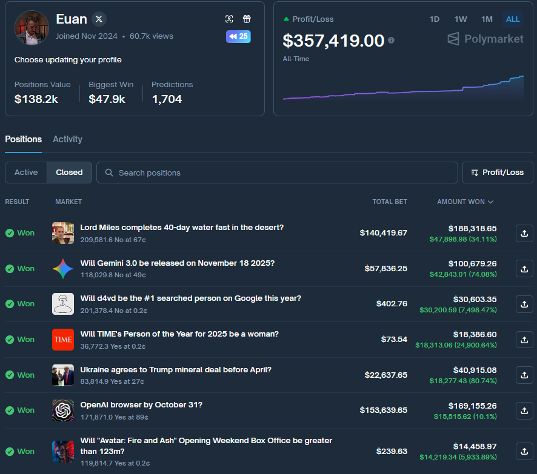Click the TOTAL BET column header
Image resolution: width=537 pixels, height=474 pixels.
click(x=390, y=202)
